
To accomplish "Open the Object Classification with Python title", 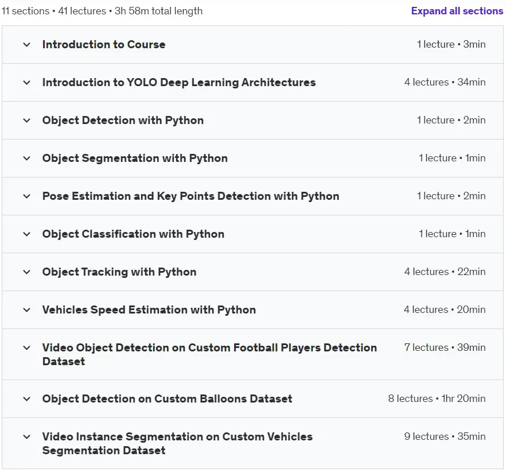I will [133, 234].
